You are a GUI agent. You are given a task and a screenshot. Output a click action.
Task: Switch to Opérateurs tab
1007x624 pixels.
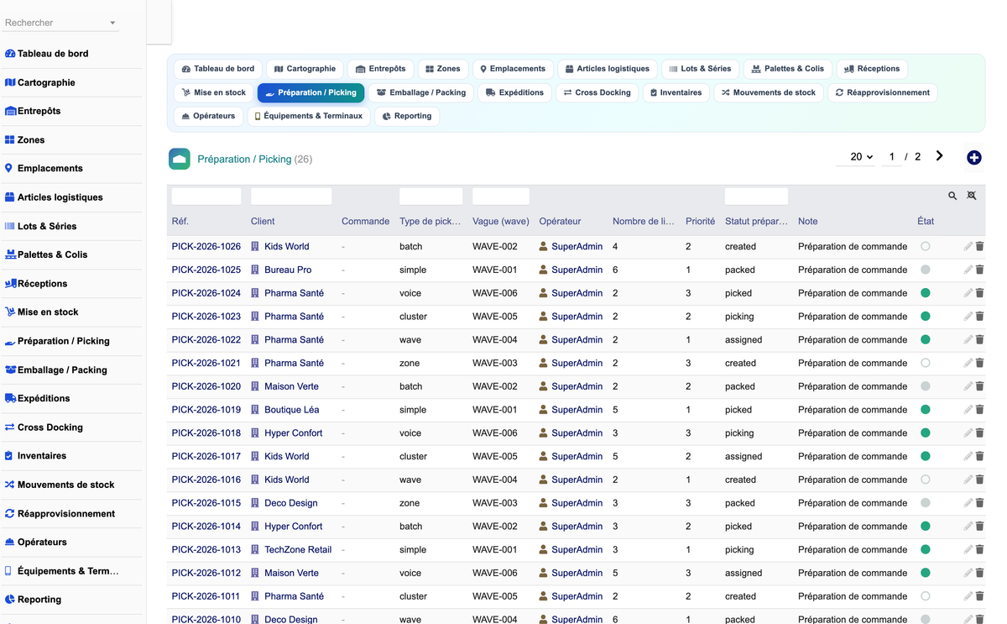click(x=209, y=116)
